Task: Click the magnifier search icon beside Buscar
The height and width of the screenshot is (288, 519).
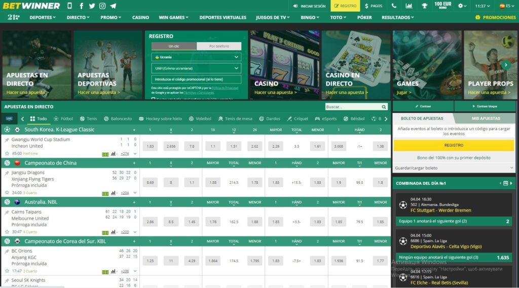Action: pos(384,107)
